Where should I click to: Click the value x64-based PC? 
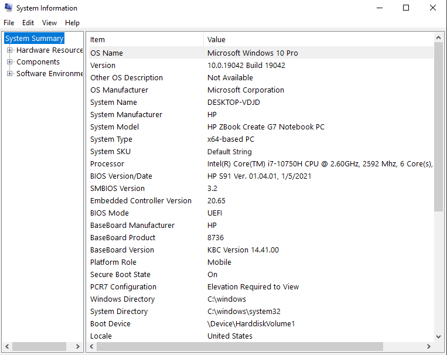[231, 139]
